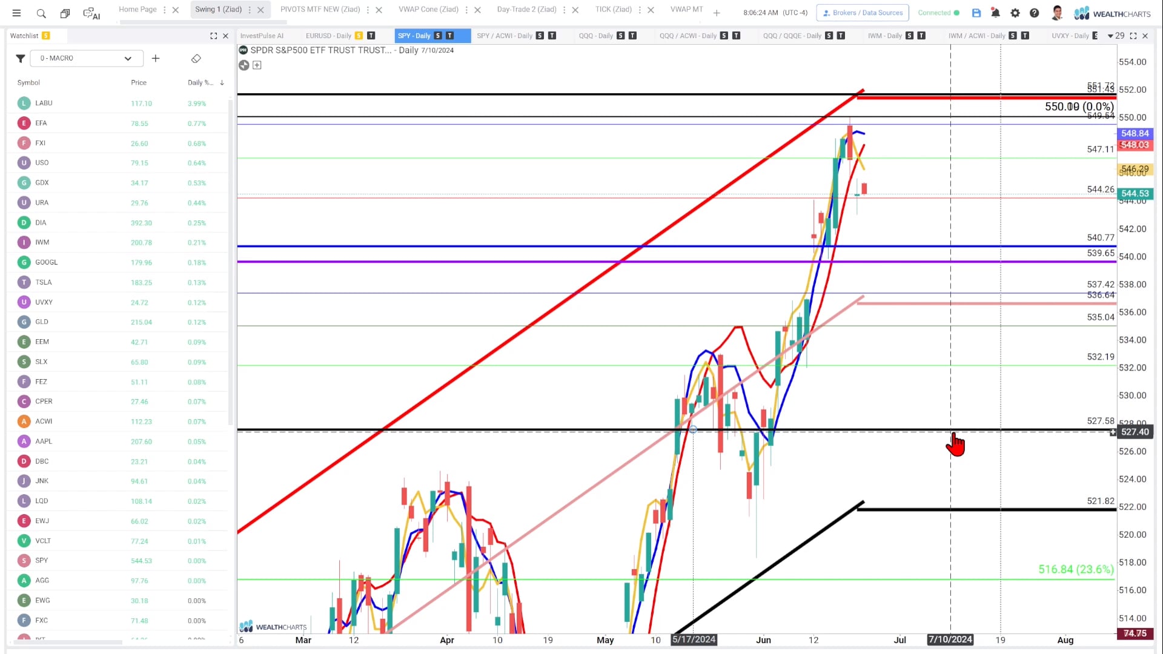Open the watchlist filter funnel icon
The width and height of the screenshot is (1163, 654).
tap(21, 58)
